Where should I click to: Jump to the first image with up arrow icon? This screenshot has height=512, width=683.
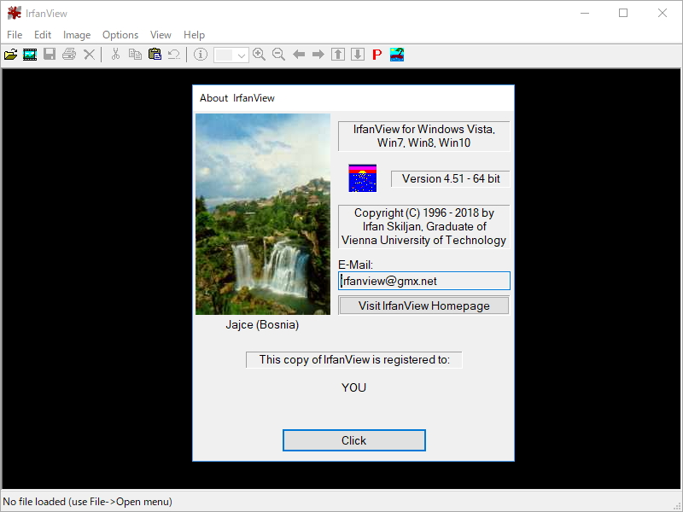(336, 54)
